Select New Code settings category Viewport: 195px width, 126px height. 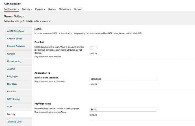coord(12,84)
